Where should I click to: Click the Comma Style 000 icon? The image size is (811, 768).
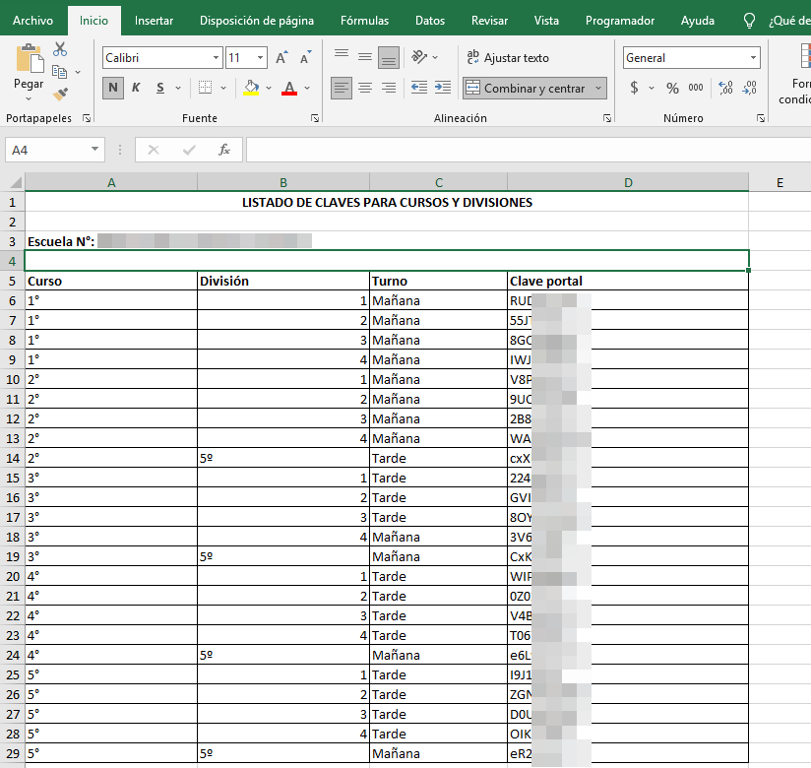tap(696, 88)
